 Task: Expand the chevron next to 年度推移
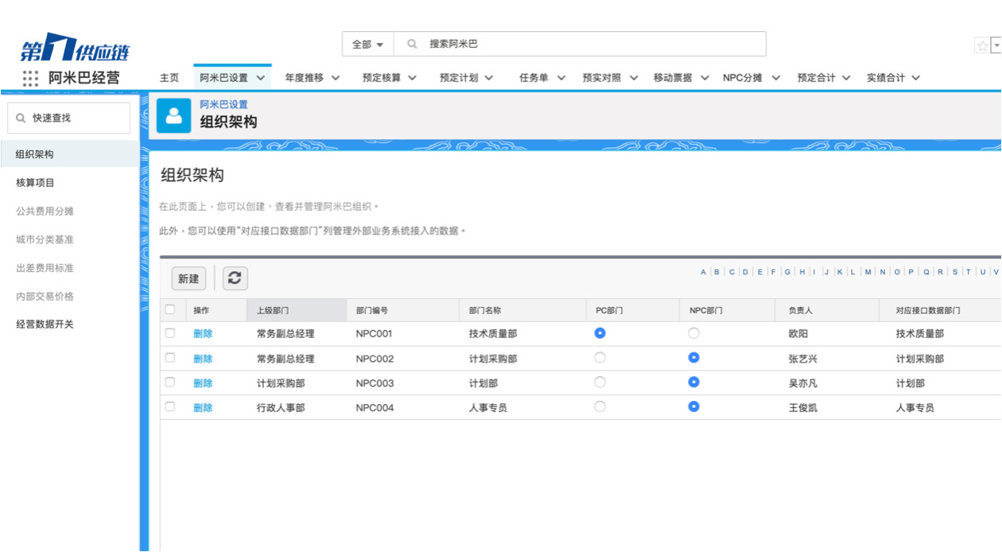(336, 78)
